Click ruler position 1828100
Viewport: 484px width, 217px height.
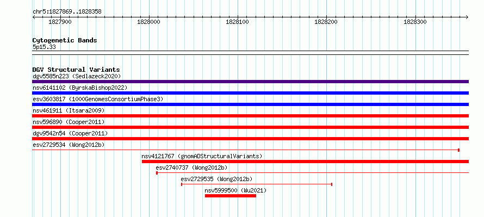coord(238,22)
